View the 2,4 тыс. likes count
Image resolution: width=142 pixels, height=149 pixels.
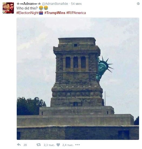(68, 145)
